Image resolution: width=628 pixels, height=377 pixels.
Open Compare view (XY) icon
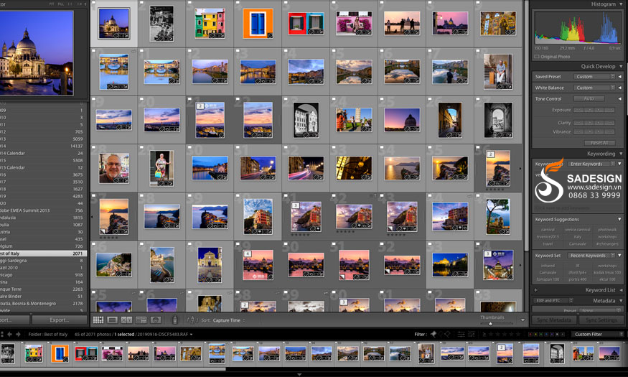tap(127, 320)
